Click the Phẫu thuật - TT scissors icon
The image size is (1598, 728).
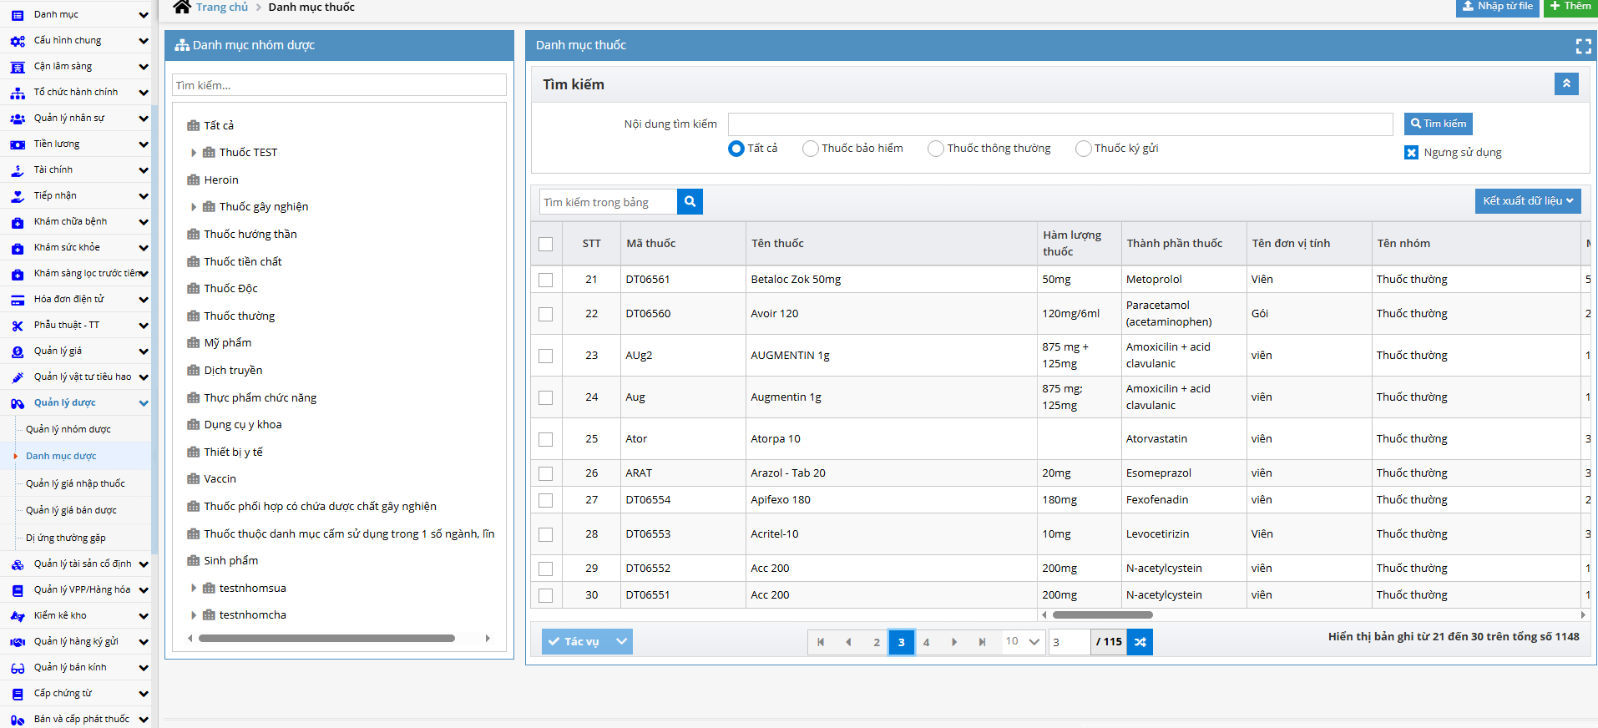pyautogui.click(x=18, y=326)
